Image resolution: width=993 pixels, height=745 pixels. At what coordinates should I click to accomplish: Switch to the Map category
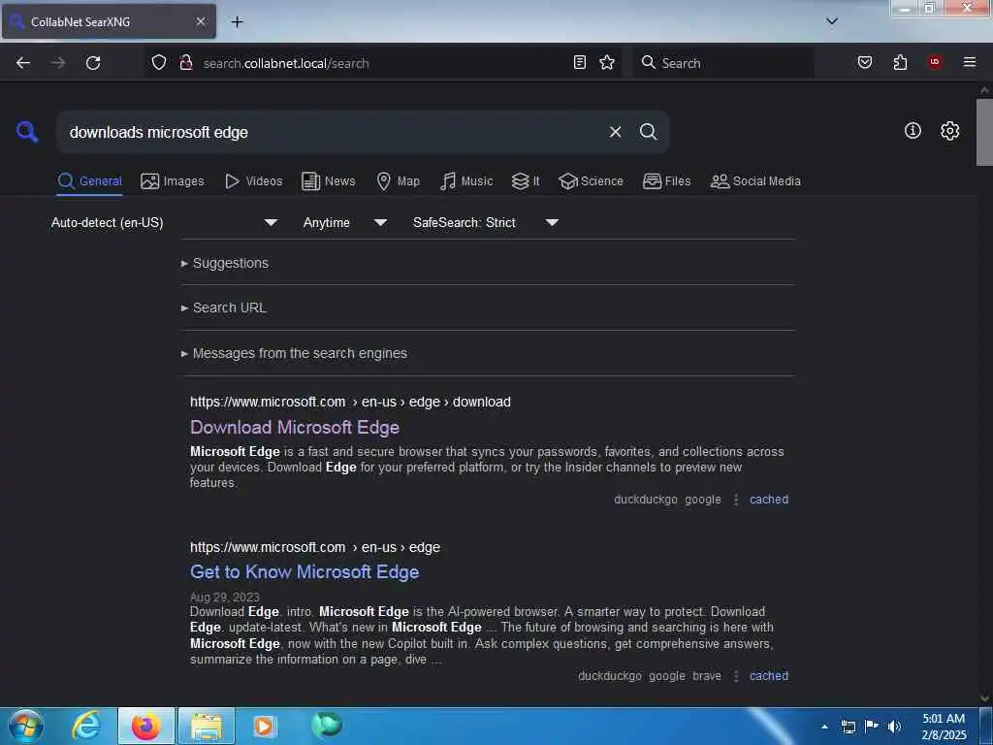click(398, 181)
